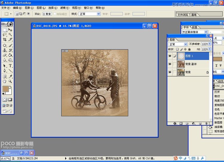Swap foreground and background colors icon
The width and height of the screenshot is (224, 162).
10,87
